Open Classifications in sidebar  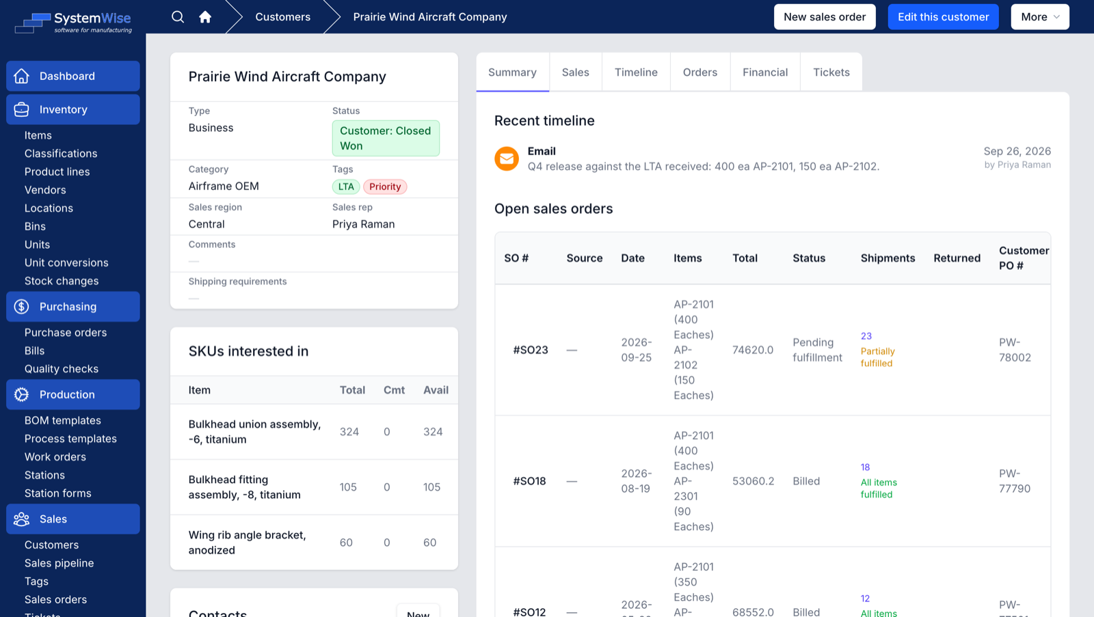(x=61, y=154)
